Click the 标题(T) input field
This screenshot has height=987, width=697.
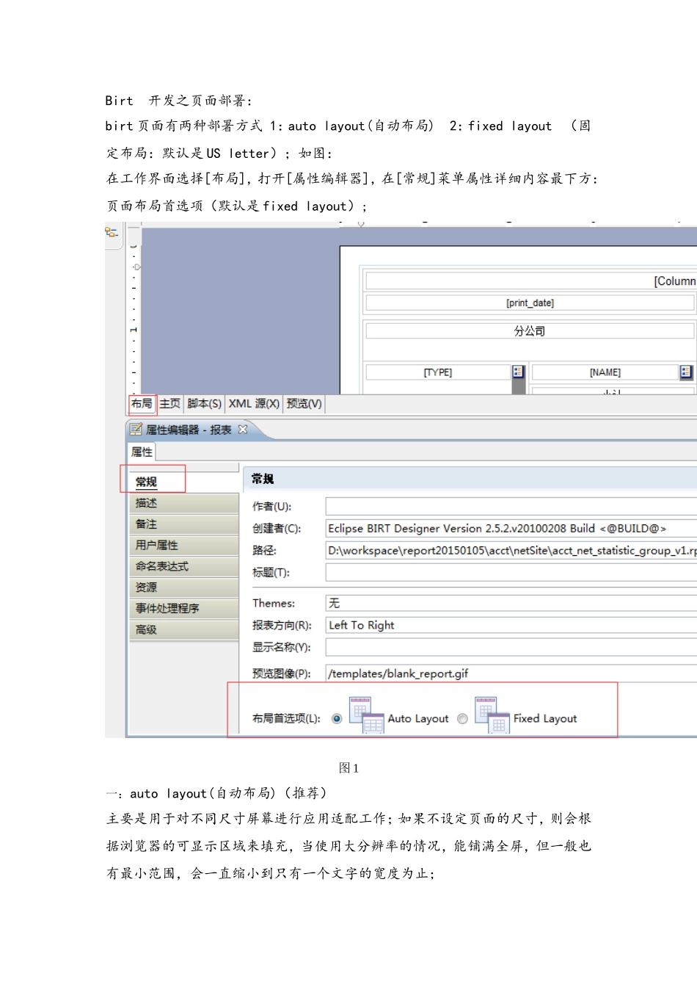pyautogui.click(x=511, y=572)
